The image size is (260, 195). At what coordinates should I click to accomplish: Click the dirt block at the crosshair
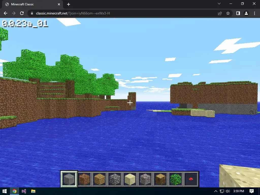[x=130, y=103]
